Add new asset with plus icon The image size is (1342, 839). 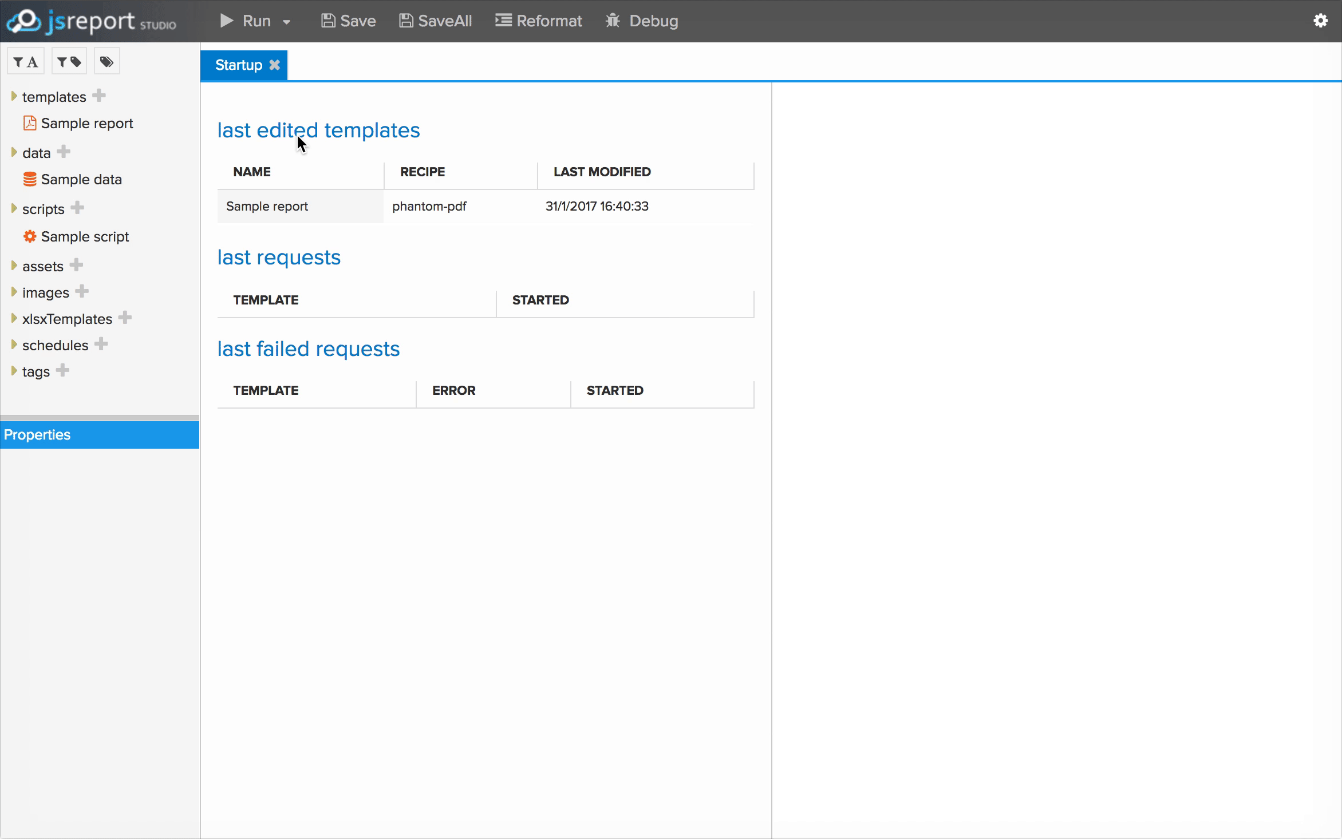[x=76, y=265]
